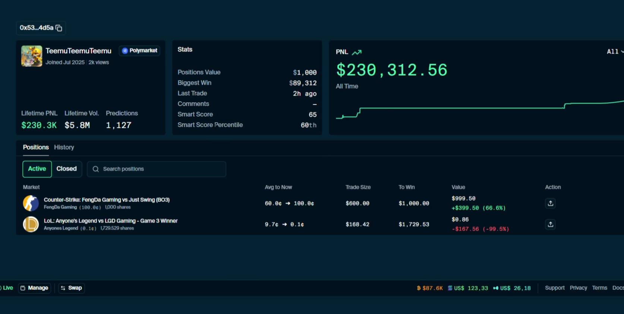Share the LoL Anyone's Legend position
624x314 pixels.
(x=550, y=224)
